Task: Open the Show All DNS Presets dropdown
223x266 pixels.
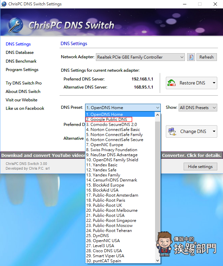Action: (198, 107)
